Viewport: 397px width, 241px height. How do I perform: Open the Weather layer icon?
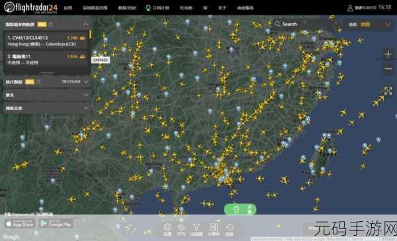[181, 230]
